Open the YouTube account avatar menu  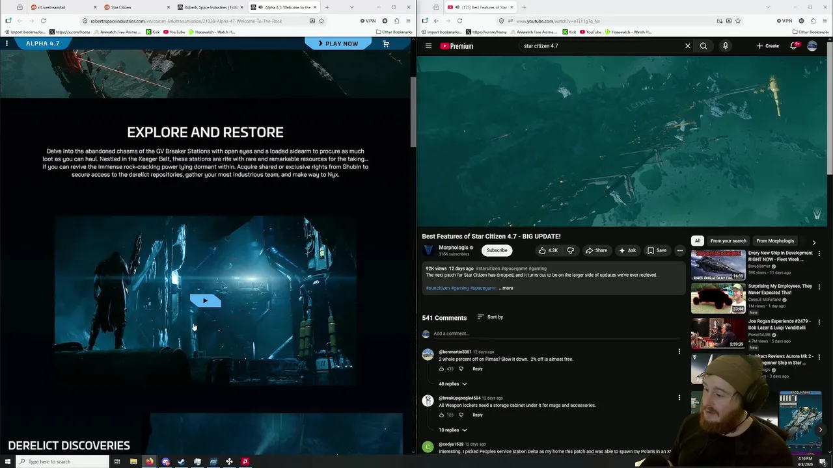point(812,46)
